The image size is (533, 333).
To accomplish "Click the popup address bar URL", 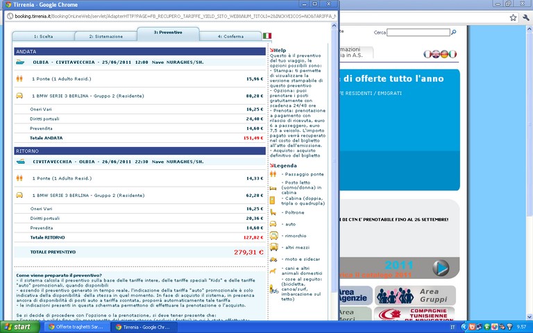I will 174,15.
